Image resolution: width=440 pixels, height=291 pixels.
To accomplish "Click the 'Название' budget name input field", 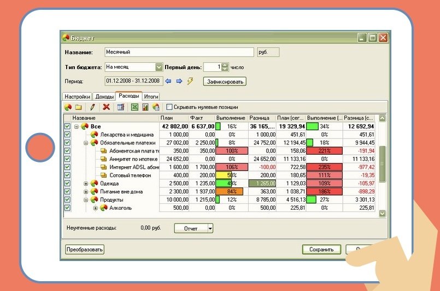I will coord(179,52).
